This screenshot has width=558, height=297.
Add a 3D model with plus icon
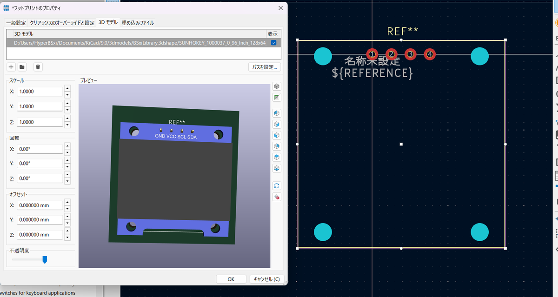(11, 67)
